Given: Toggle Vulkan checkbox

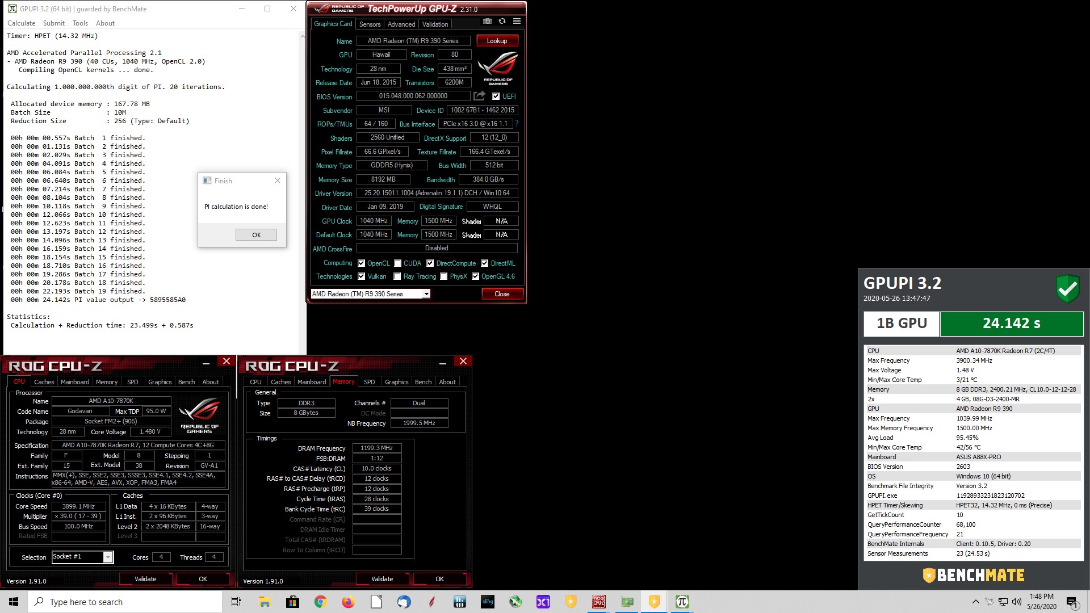Looking at the screenshot, I should point(361,276).
